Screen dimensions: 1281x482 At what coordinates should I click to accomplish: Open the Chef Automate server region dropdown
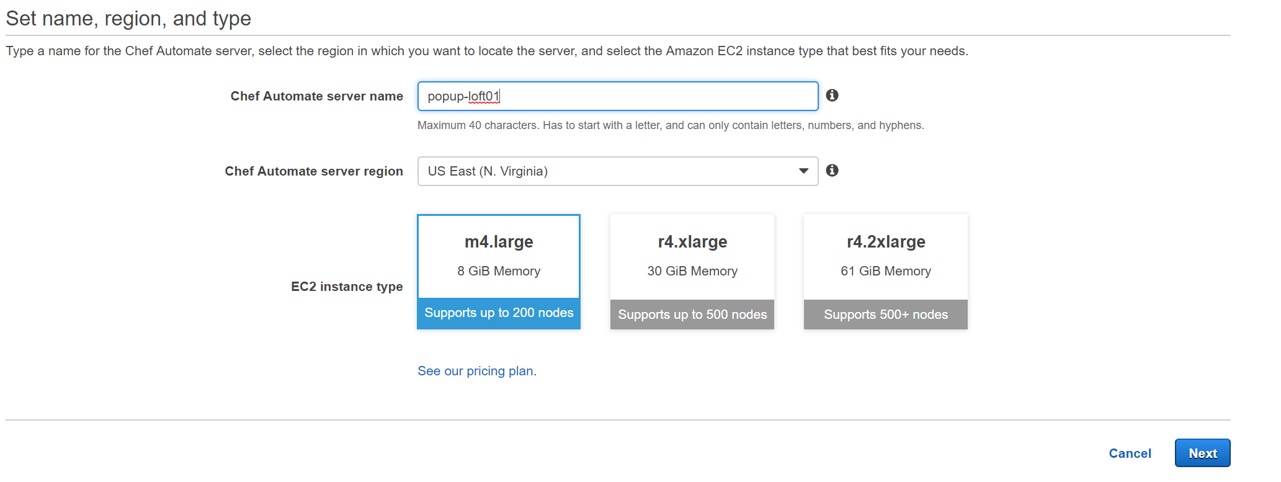tap(618, 171)
